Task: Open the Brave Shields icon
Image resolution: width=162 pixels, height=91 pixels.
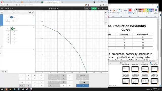Action: pyautogui.click(x=86, y=5)
